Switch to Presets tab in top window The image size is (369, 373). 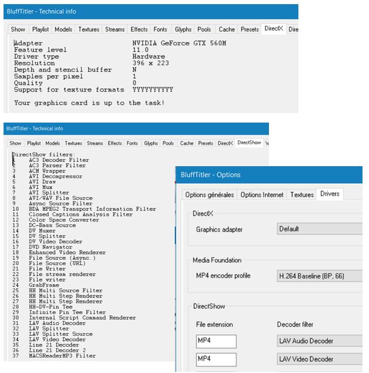point(250,29)
